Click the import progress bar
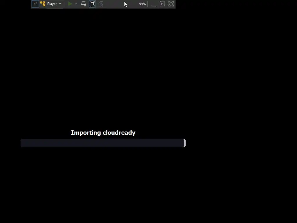The image size is (297, 223). click(103, 143)
